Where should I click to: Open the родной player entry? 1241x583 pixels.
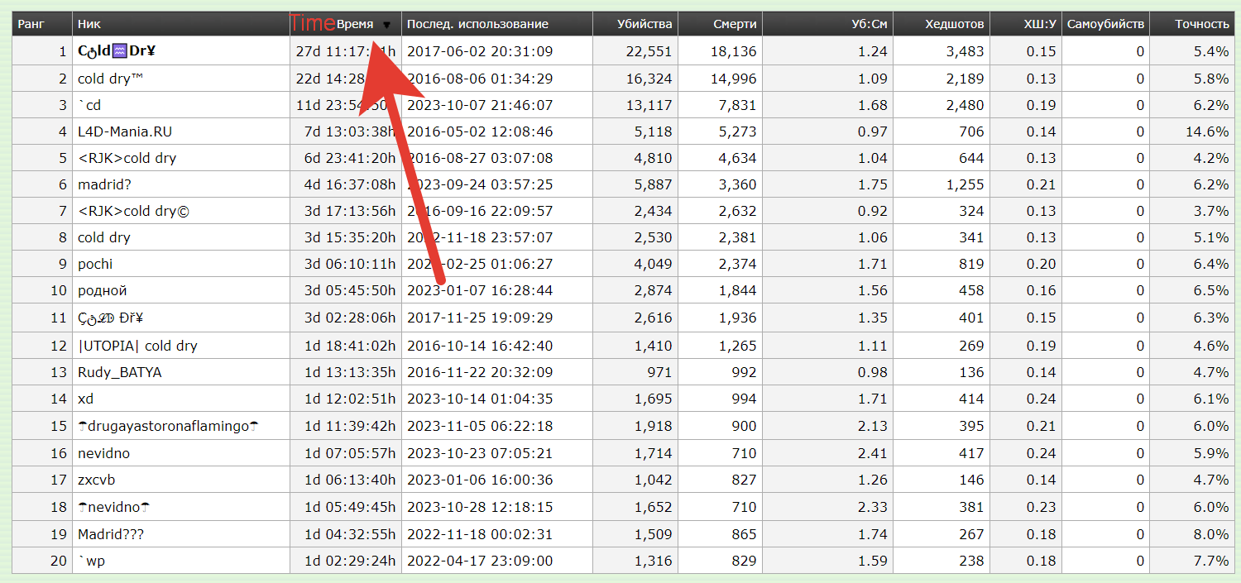click(103, 290)
